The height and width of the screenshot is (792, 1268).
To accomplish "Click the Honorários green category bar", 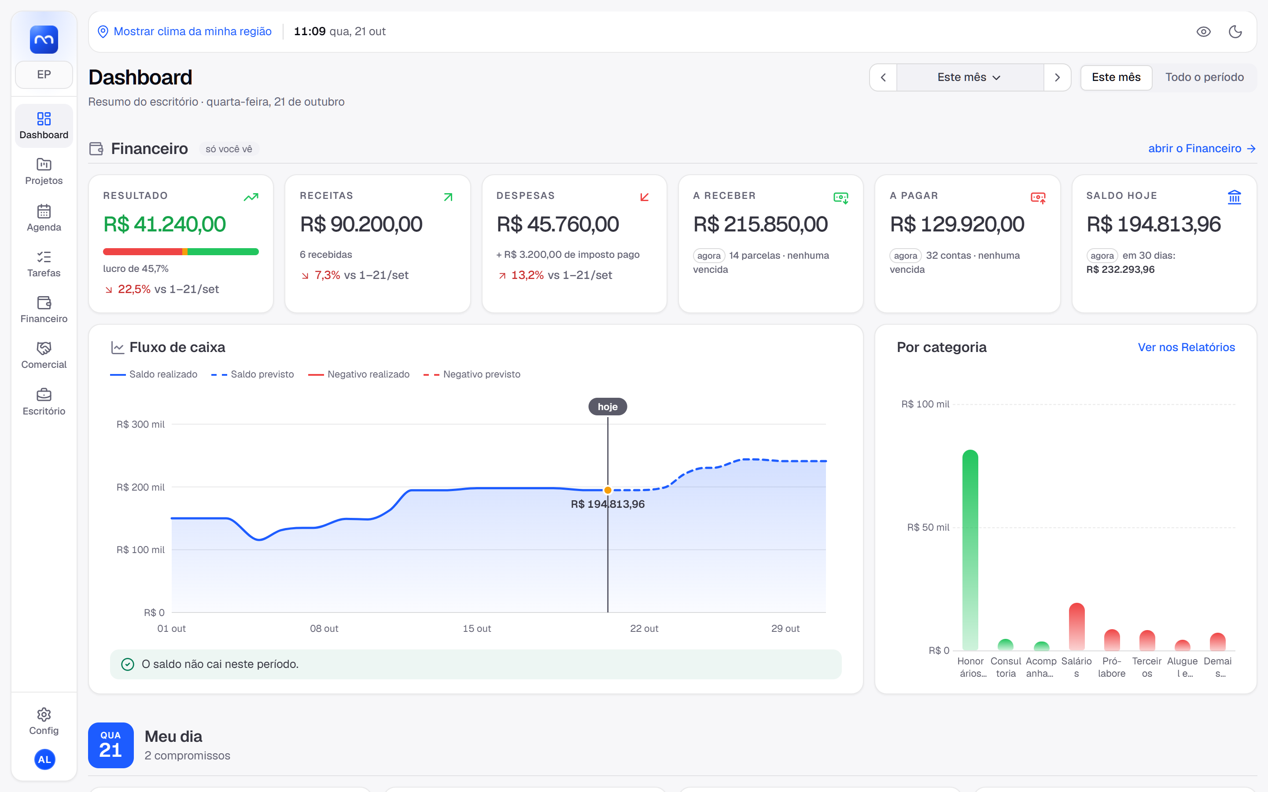I will pos(970,550).
